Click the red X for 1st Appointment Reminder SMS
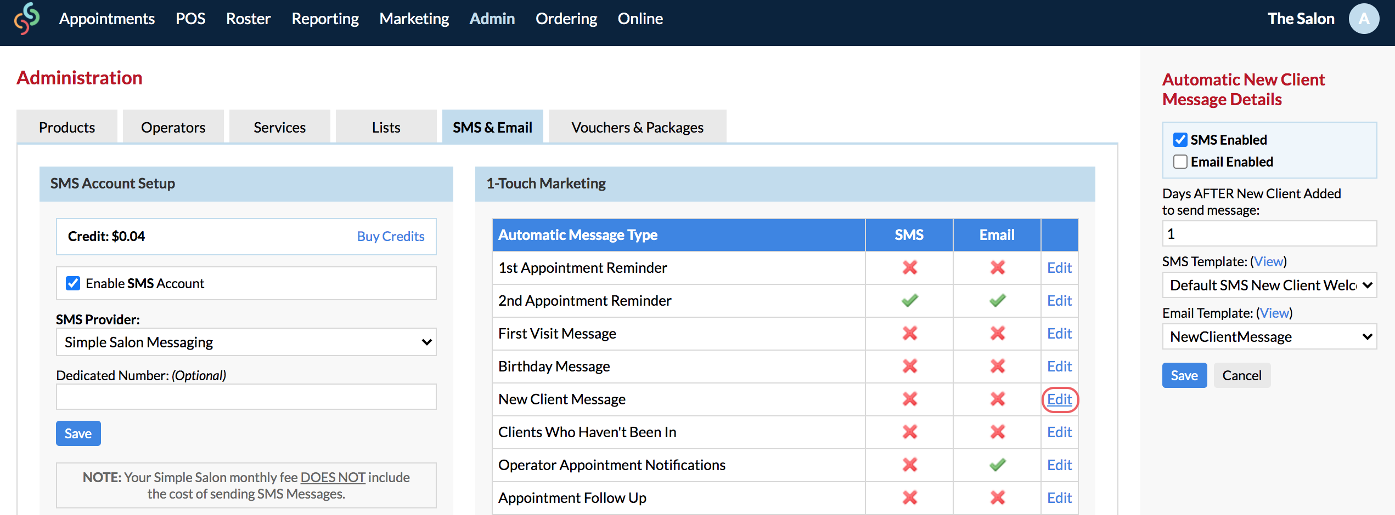 [x=909, y=268]
